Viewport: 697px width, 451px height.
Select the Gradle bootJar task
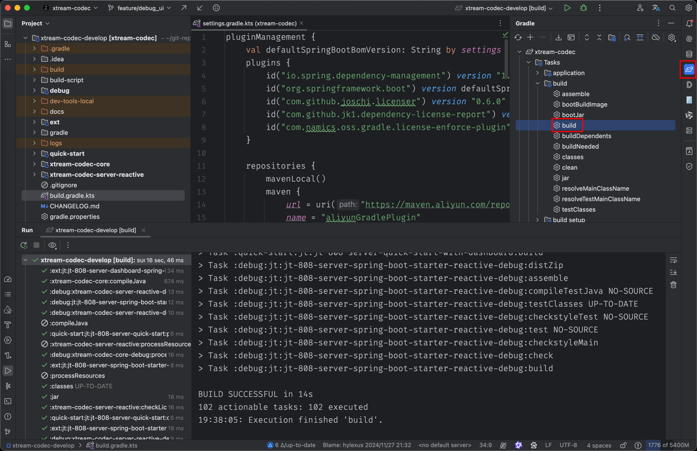point(573,115)
